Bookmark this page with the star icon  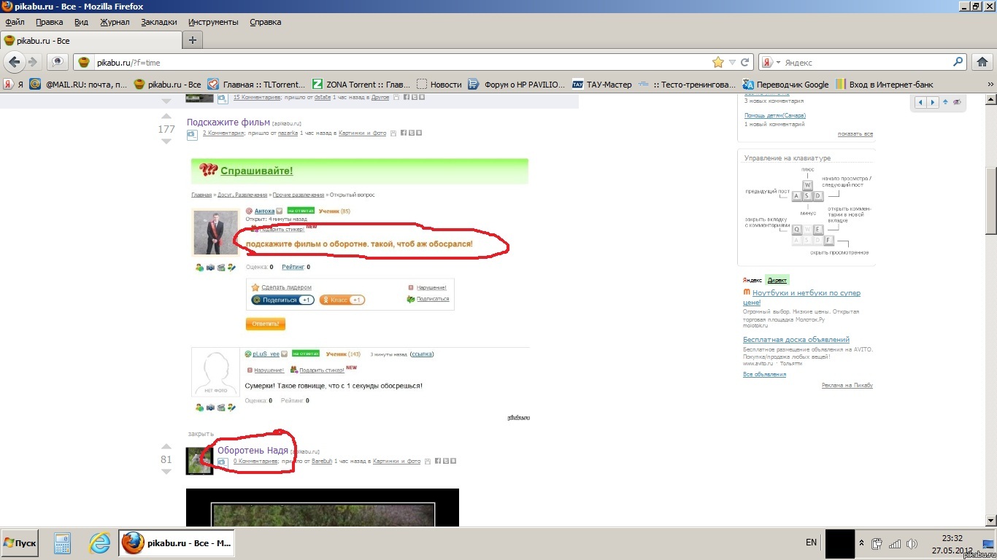[718, 63]
